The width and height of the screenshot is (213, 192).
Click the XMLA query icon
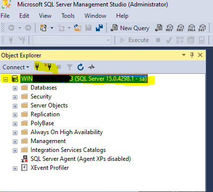point(191,28)
